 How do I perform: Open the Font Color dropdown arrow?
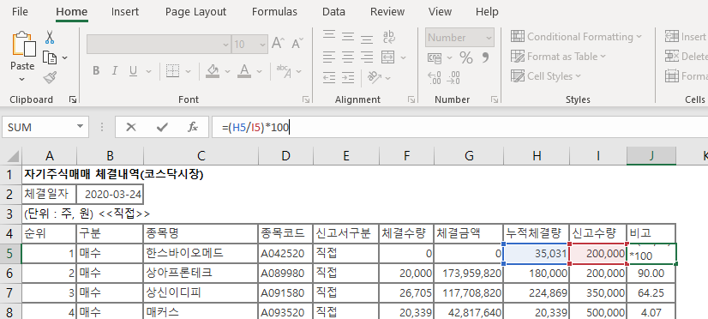click(259, 71)
